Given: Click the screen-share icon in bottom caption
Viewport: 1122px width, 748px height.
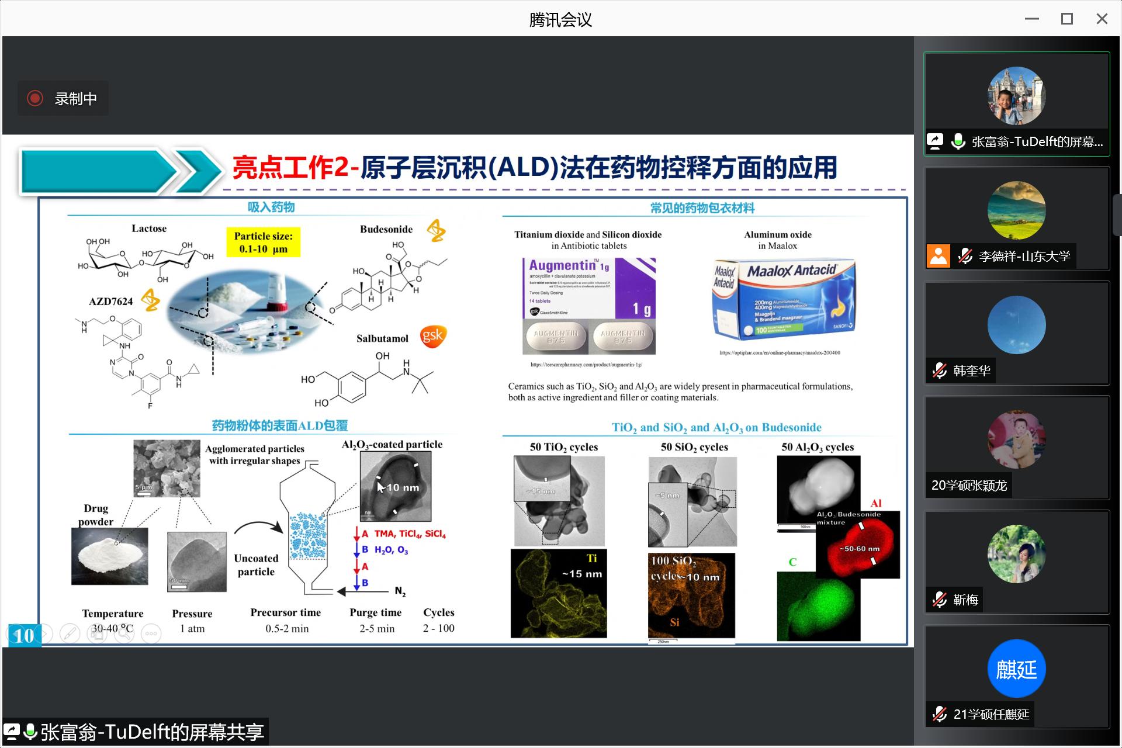Looking at the screenshot, I should coord(11,732).
